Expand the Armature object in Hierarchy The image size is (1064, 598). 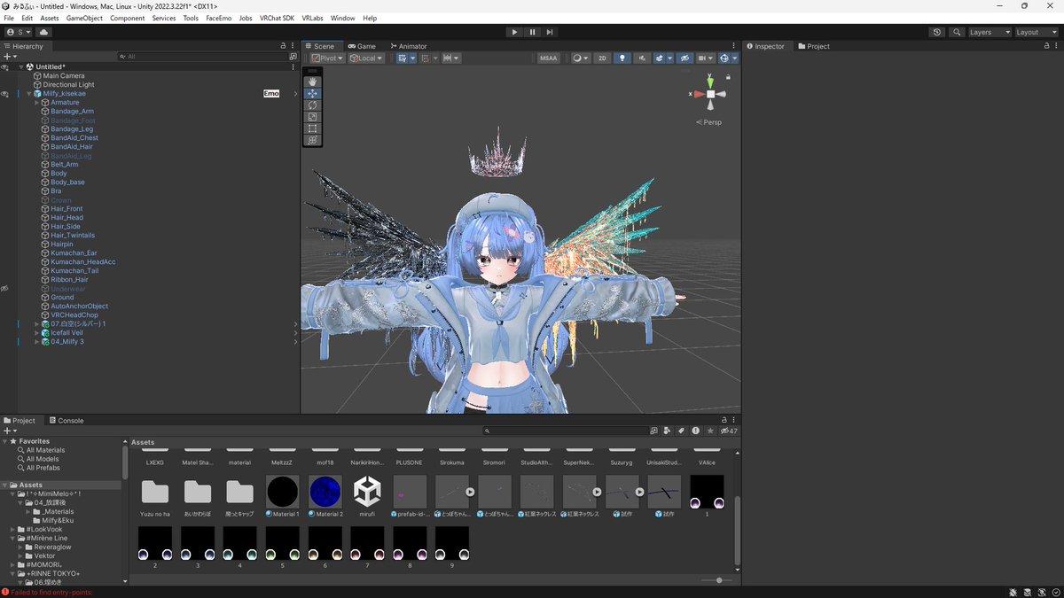pos(36,103)
